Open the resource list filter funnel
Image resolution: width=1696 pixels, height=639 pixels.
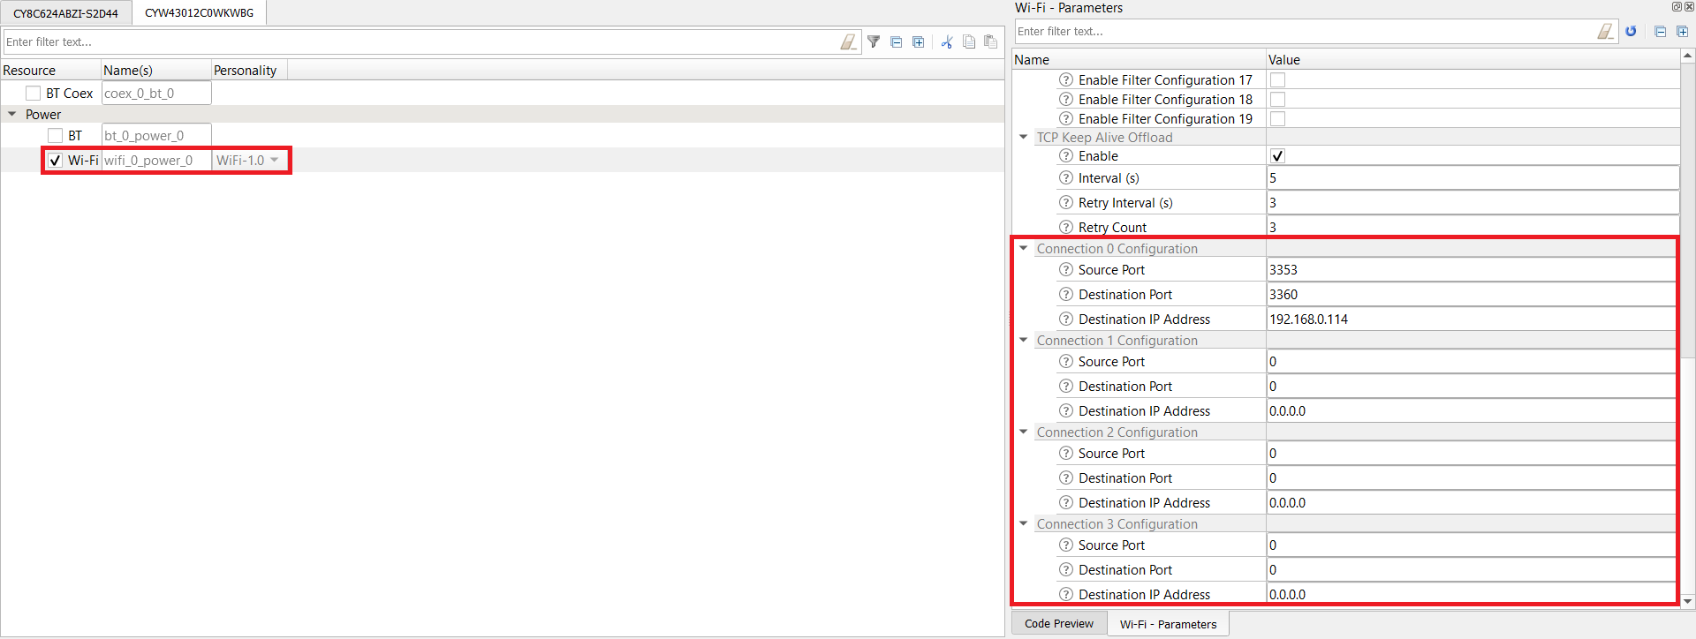874,41
